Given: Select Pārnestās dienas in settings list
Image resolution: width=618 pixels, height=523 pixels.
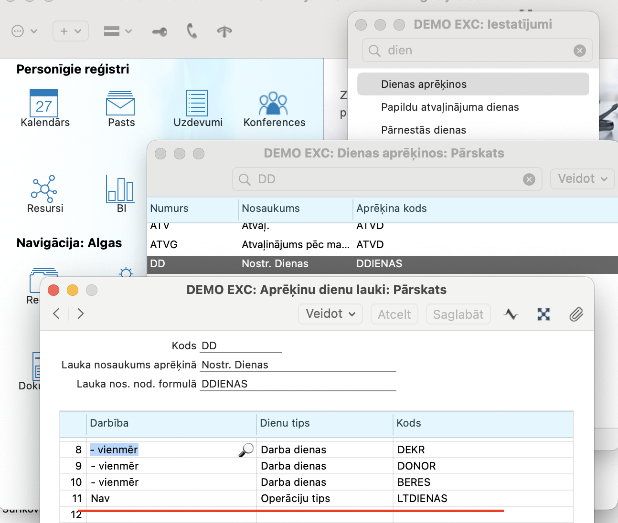Looking at the screenshot, I should pos(423,130).
